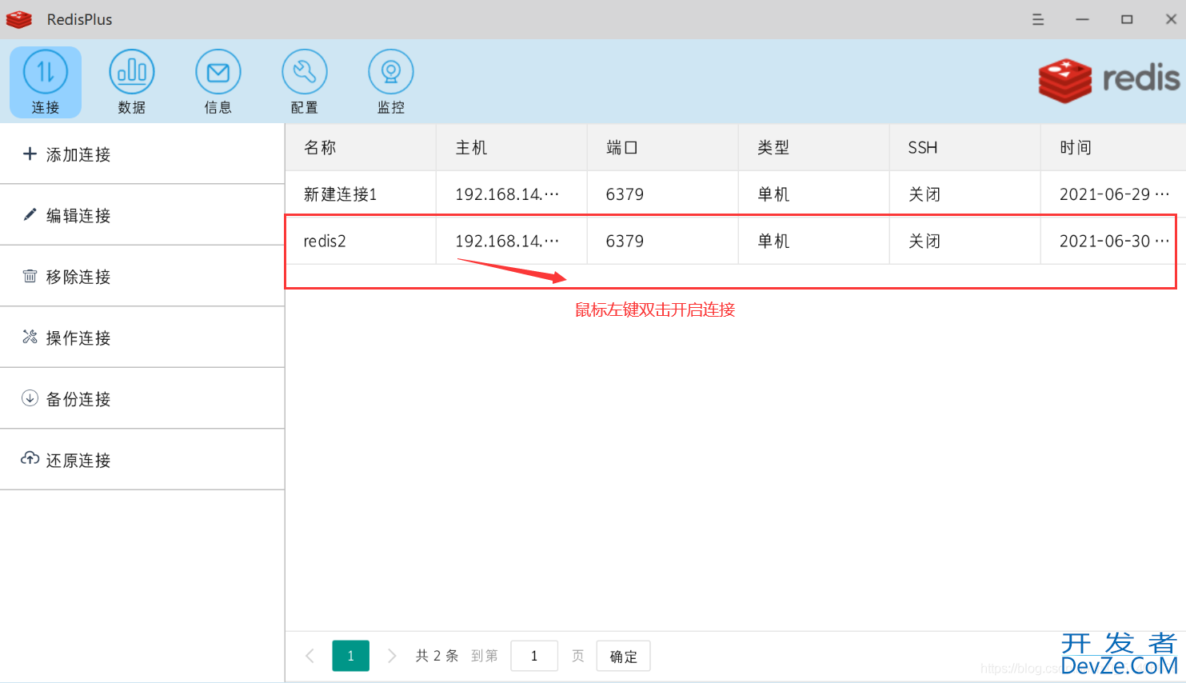
Task: Select the 新建连接1 connection name
Action: (x=340, y=194)
